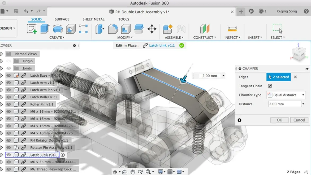Image resolution: width=311 pixels, height=175 pixels.
Task: Select the Midplane construct icon
Action: 205,29
